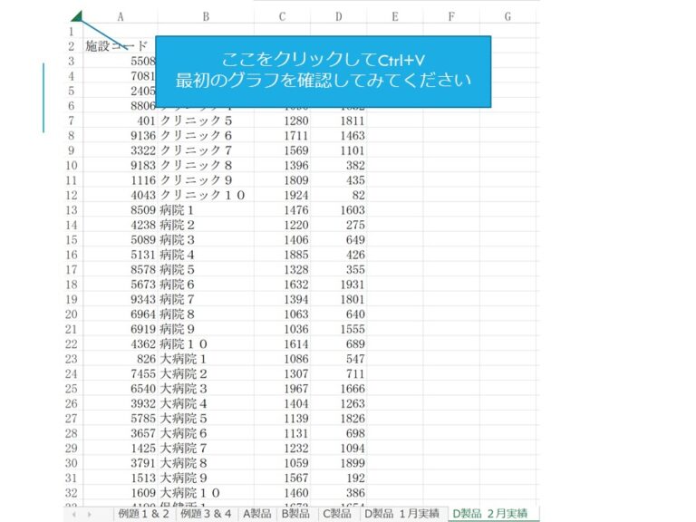
Task: Switch to the B製品 sheet tab
Action: [x=295, y=514]
